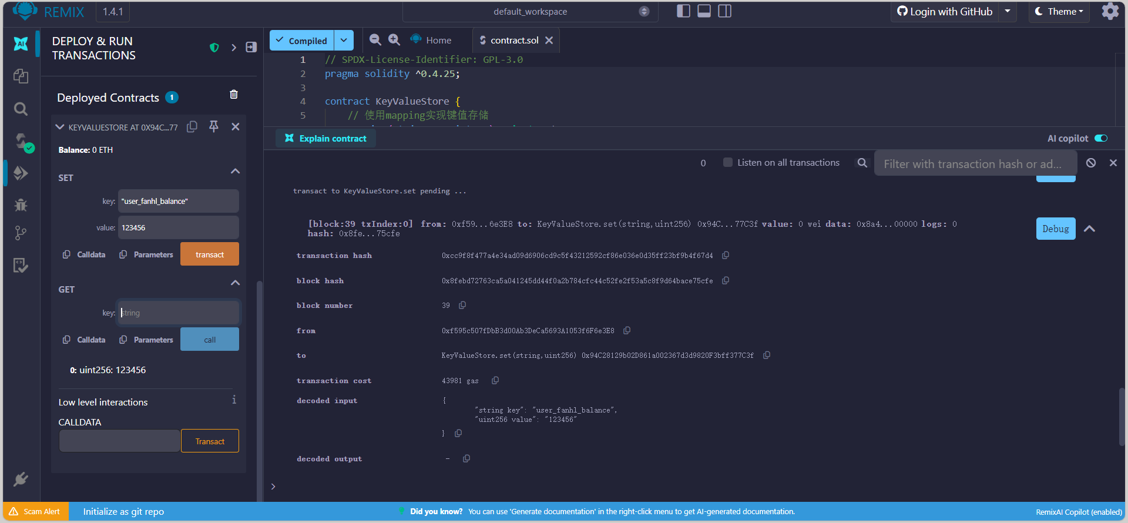Click the orange transact button
This screenshot has width=1128, height=523.
point(210,254)
